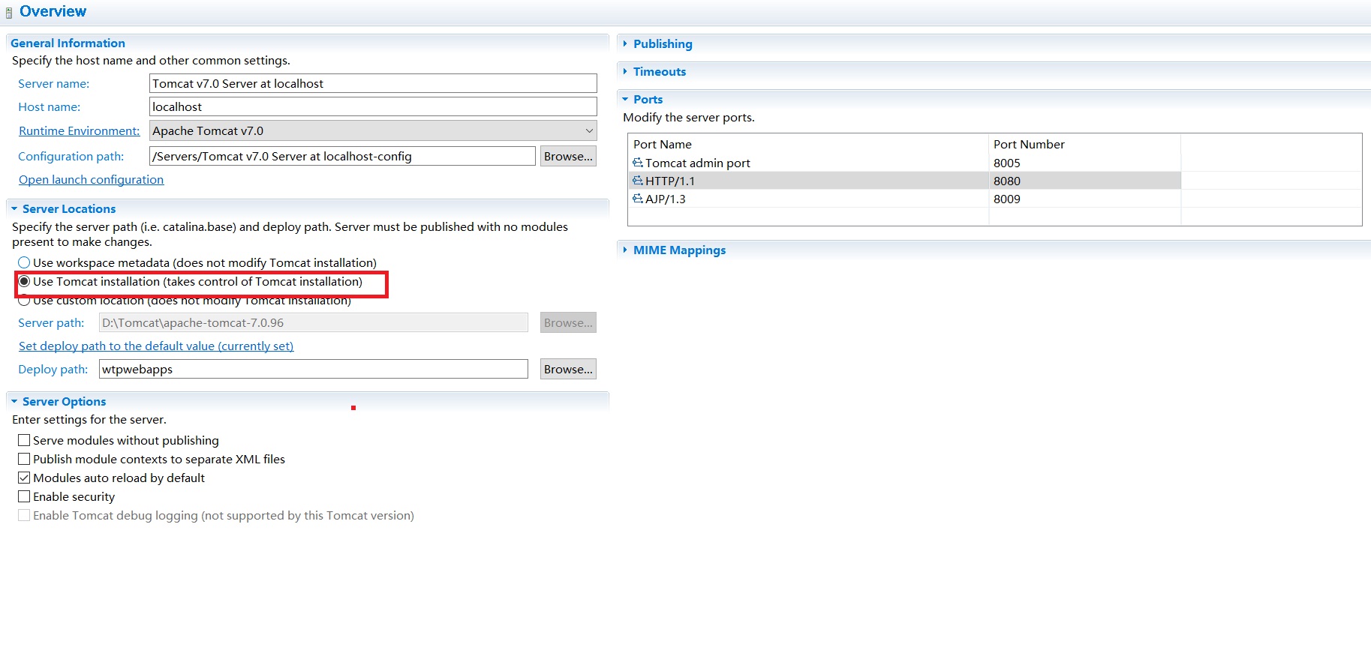1371x662 pixels.
Task: Uncheck Modules auto reload by default
Action: point(24,478)
